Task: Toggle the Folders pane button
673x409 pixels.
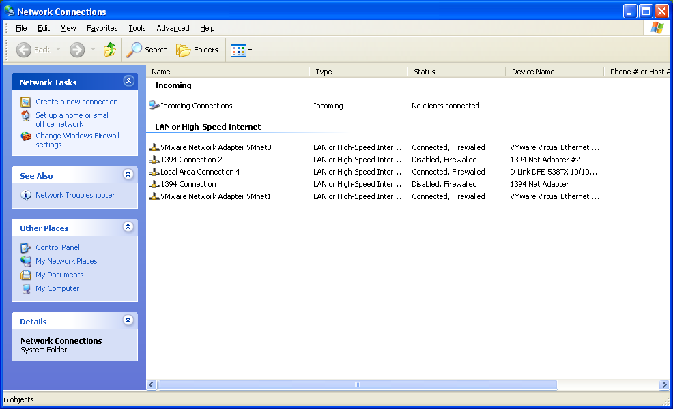Action: pyautogui.click(x=197, y=50)
